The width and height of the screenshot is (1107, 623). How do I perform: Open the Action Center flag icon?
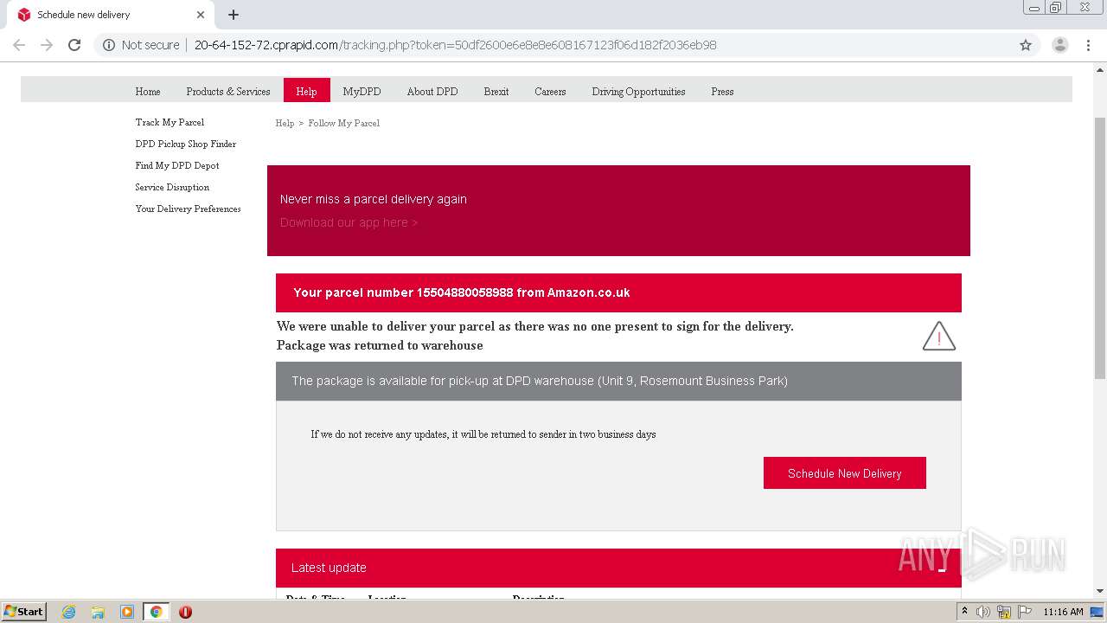pyautogui.click(x=1024, y=612)
